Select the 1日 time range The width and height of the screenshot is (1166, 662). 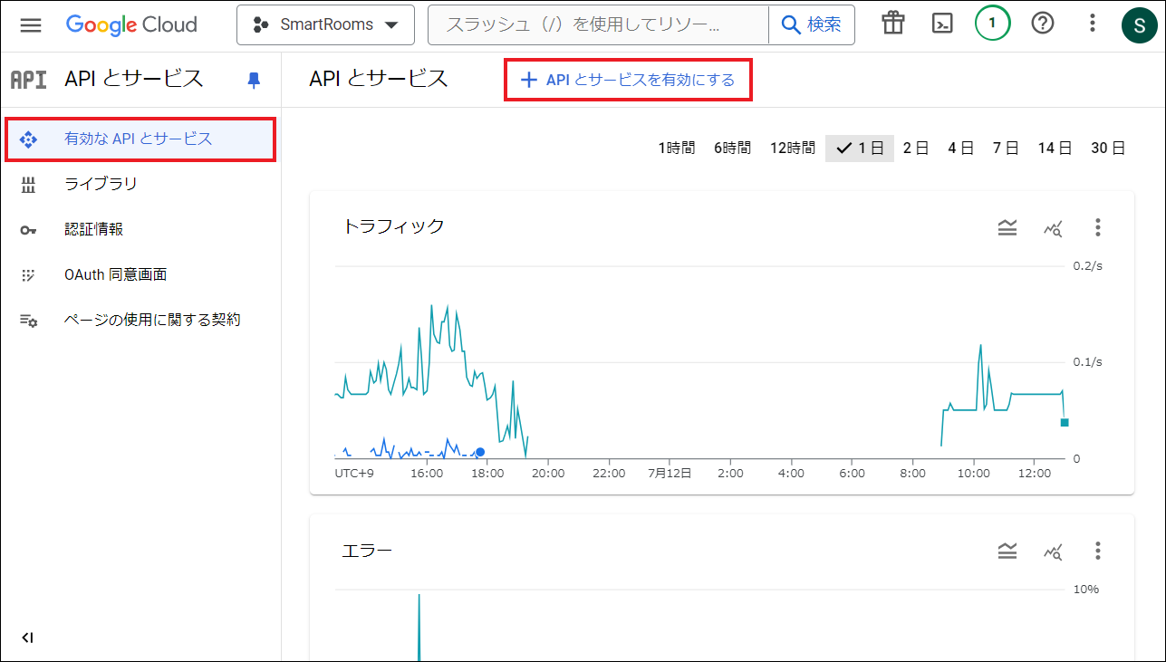pyautogui.click(x=860, y=149)
